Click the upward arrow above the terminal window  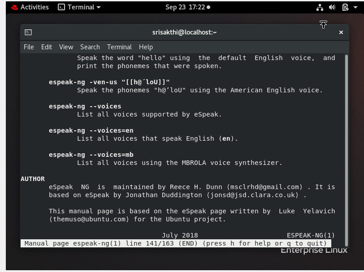(x=323, y=24)
